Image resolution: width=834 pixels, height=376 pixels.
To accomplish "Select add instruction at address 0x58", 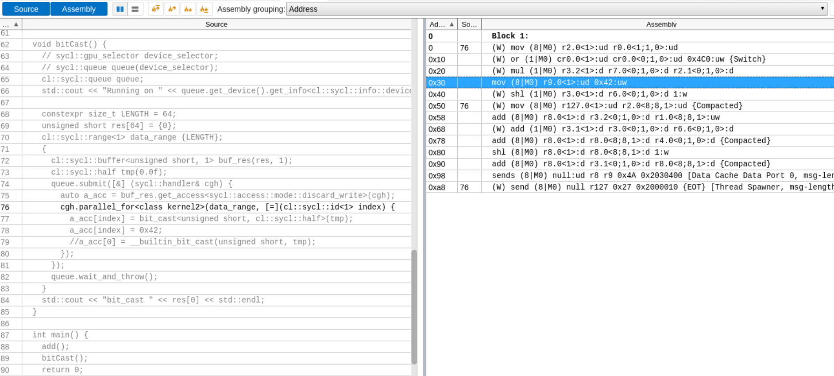I will coord(630,117).
